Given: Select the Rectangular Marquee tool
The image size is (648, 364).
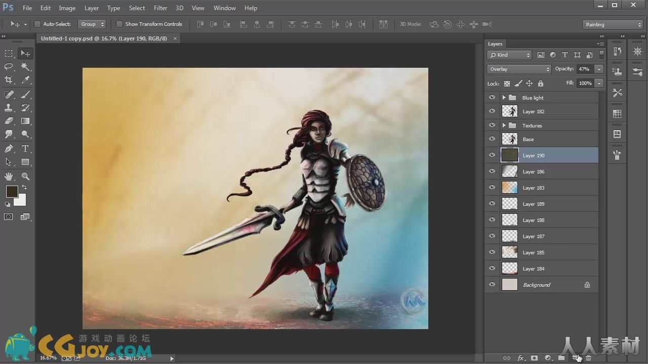Looking at the screenshot, I should 9,53.
